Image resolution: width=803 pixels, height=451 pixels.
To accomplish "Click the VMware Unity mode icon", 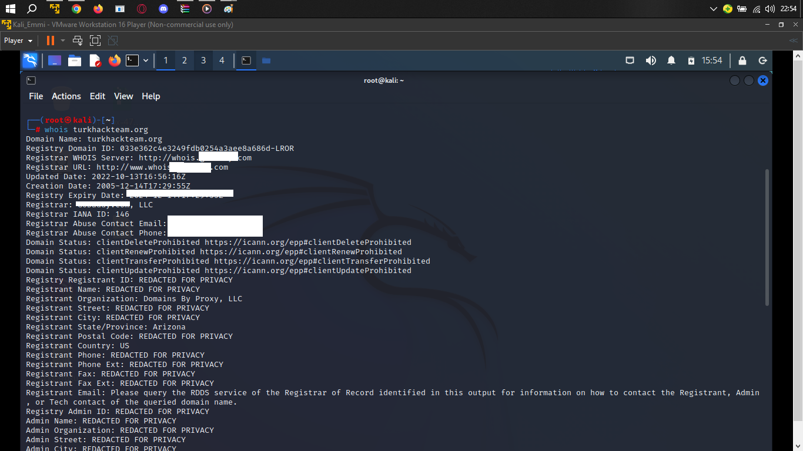I will pos(113,41).
